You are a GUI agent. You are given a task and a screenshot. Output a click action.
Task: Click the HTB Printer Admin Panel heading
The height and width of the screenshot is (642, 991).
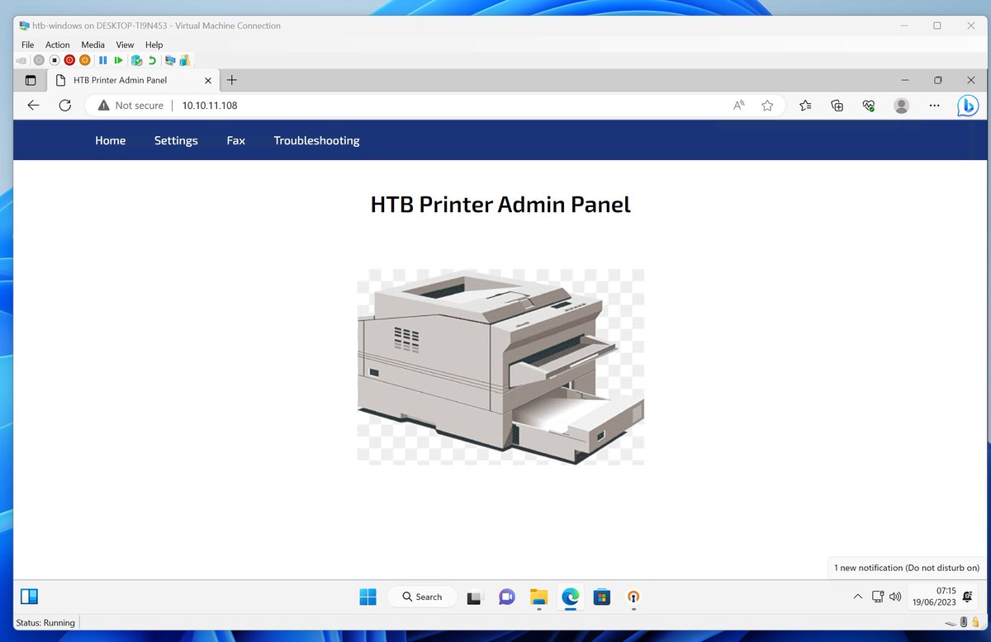tap(500, 204)
